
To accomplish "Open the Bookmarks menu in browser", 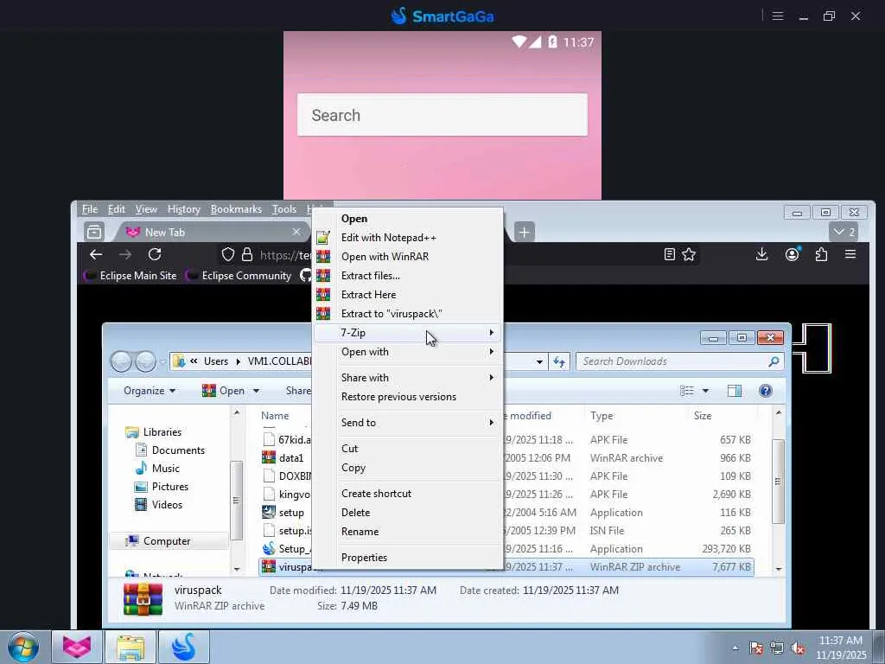I will click(x=236, y=209).
